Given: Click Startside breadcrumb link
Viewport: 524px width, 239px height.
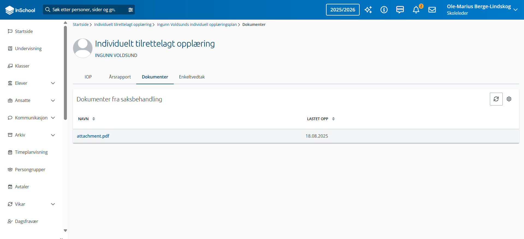Looking at the screenshot, I should click(81, 25).
